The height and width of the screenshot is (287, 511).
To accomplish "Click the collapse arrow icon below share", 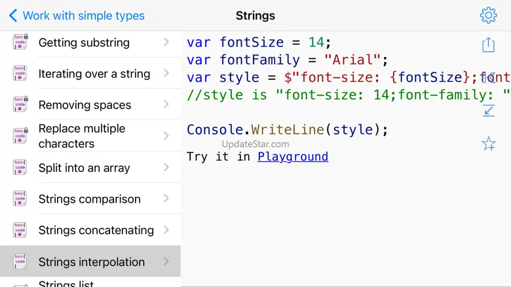I will (488, 110).
